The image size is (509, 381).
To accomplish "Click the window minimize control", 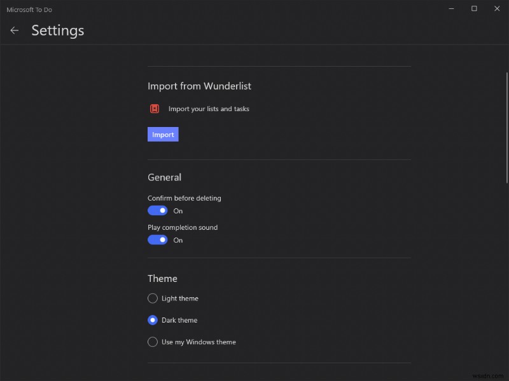I will pyautogui.click(x=451, y=9).
